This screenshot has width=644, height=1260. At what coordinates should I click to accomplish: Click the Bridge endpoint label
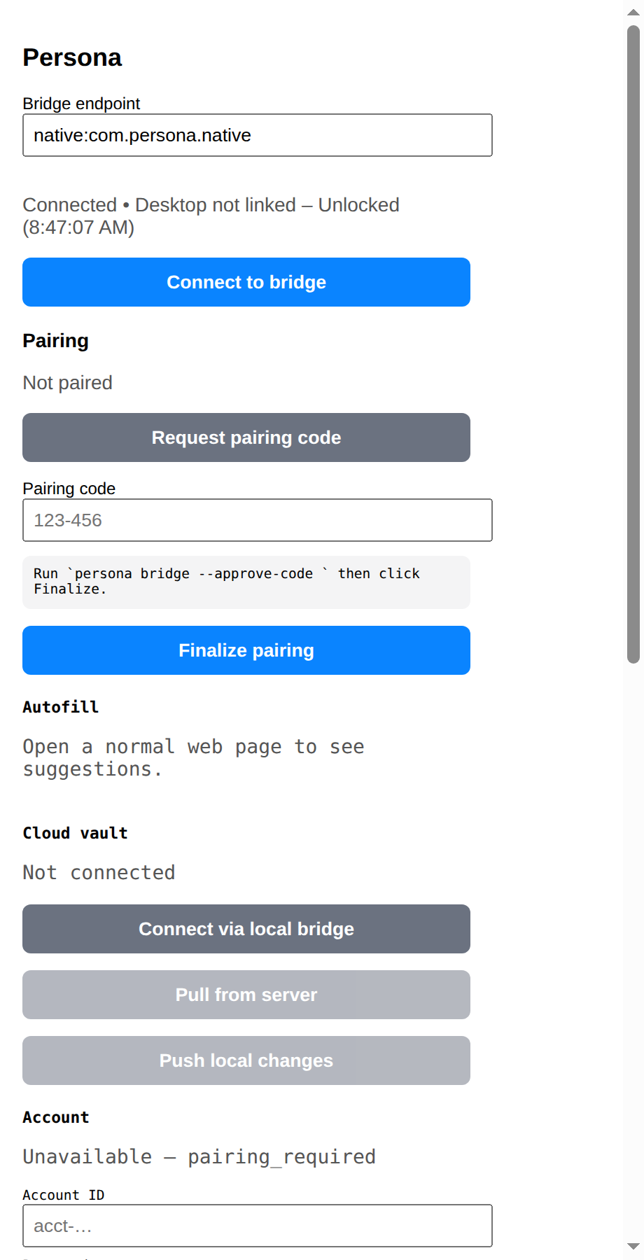pyautogui.click(x=81, y=104)
